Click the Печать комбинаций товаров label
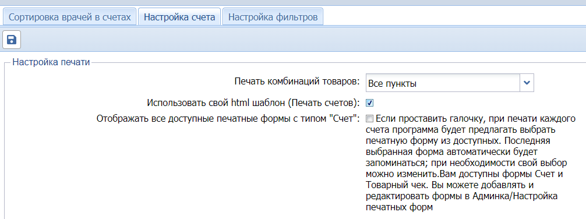Viewport: 586px width, 219px height. coord(297,82)
